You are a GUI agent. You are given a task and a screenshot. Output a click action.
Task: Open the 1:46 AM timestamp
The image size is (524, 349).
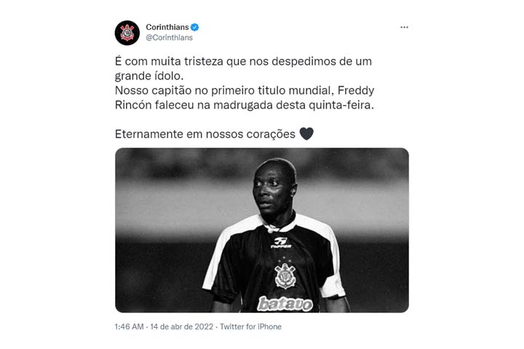point(129,326)
